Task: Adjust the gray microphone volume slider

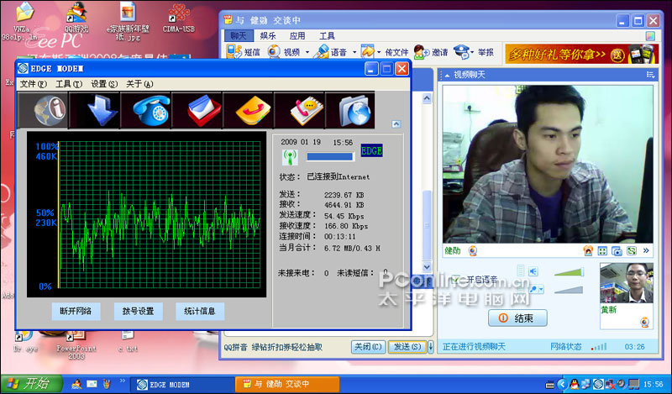Action: pos(569,290)
